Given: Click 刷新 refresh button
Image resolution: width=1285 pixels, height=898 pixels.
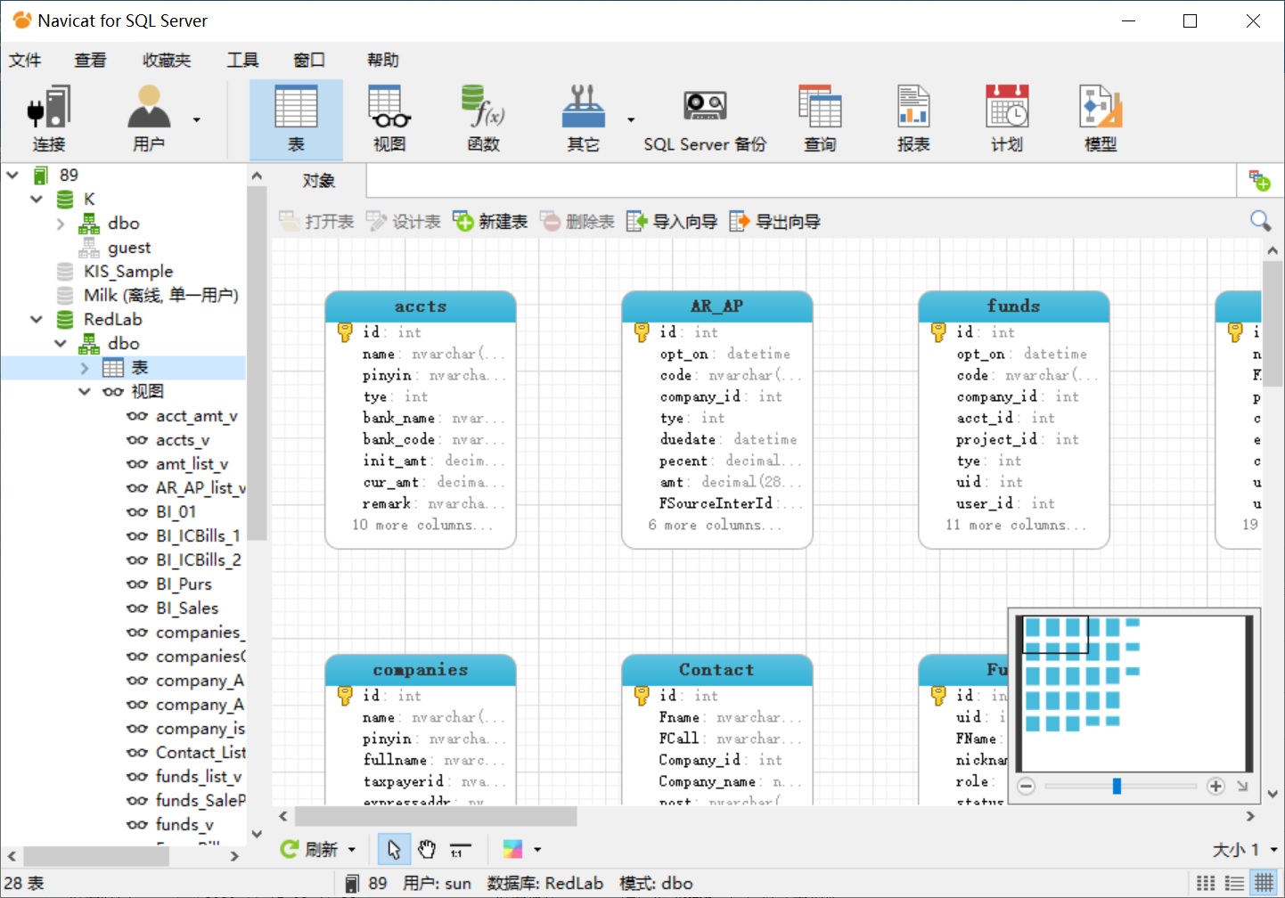Looking at the screenshot, I should pos(309,850).
